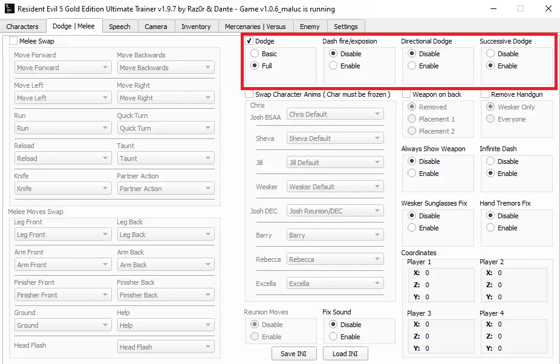Select Fix Sound Disable option
This screenshot has width=560, height=364.
click(333, 324)
